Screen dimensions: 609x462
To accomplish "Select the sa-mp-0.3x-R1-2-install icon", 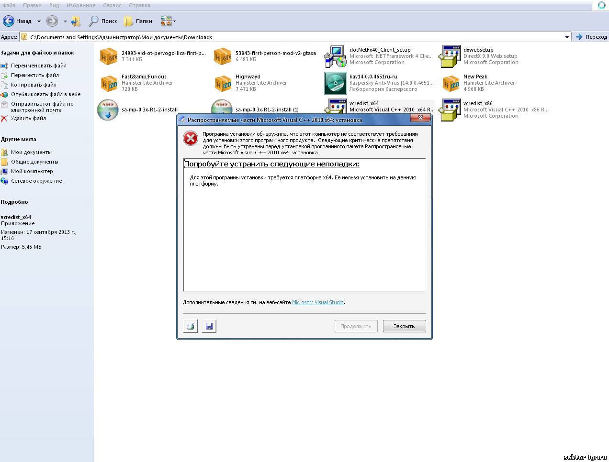I will coord(108,110).
